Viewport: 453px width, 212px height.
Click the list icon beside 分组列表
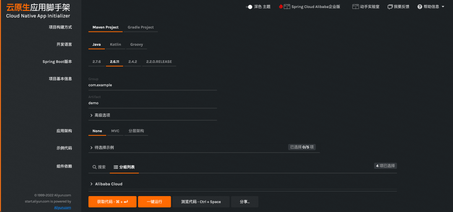pyautogui.click(x=116, y=167)
